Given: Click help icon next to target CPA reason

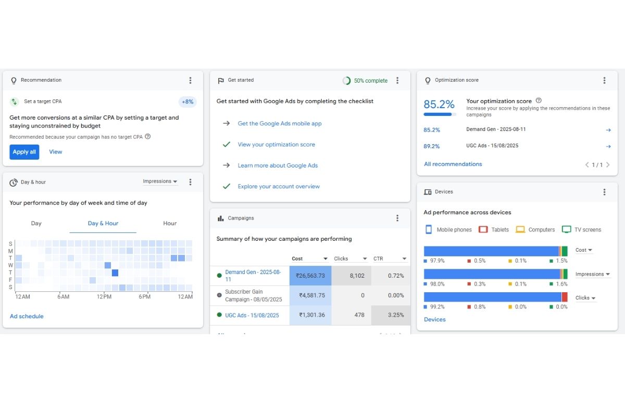Looking at the screenshot, I should pos(148,137).
